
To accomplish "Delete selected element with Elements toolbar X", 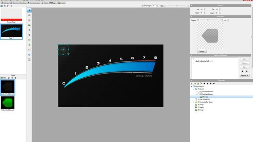I will point(201,84).
